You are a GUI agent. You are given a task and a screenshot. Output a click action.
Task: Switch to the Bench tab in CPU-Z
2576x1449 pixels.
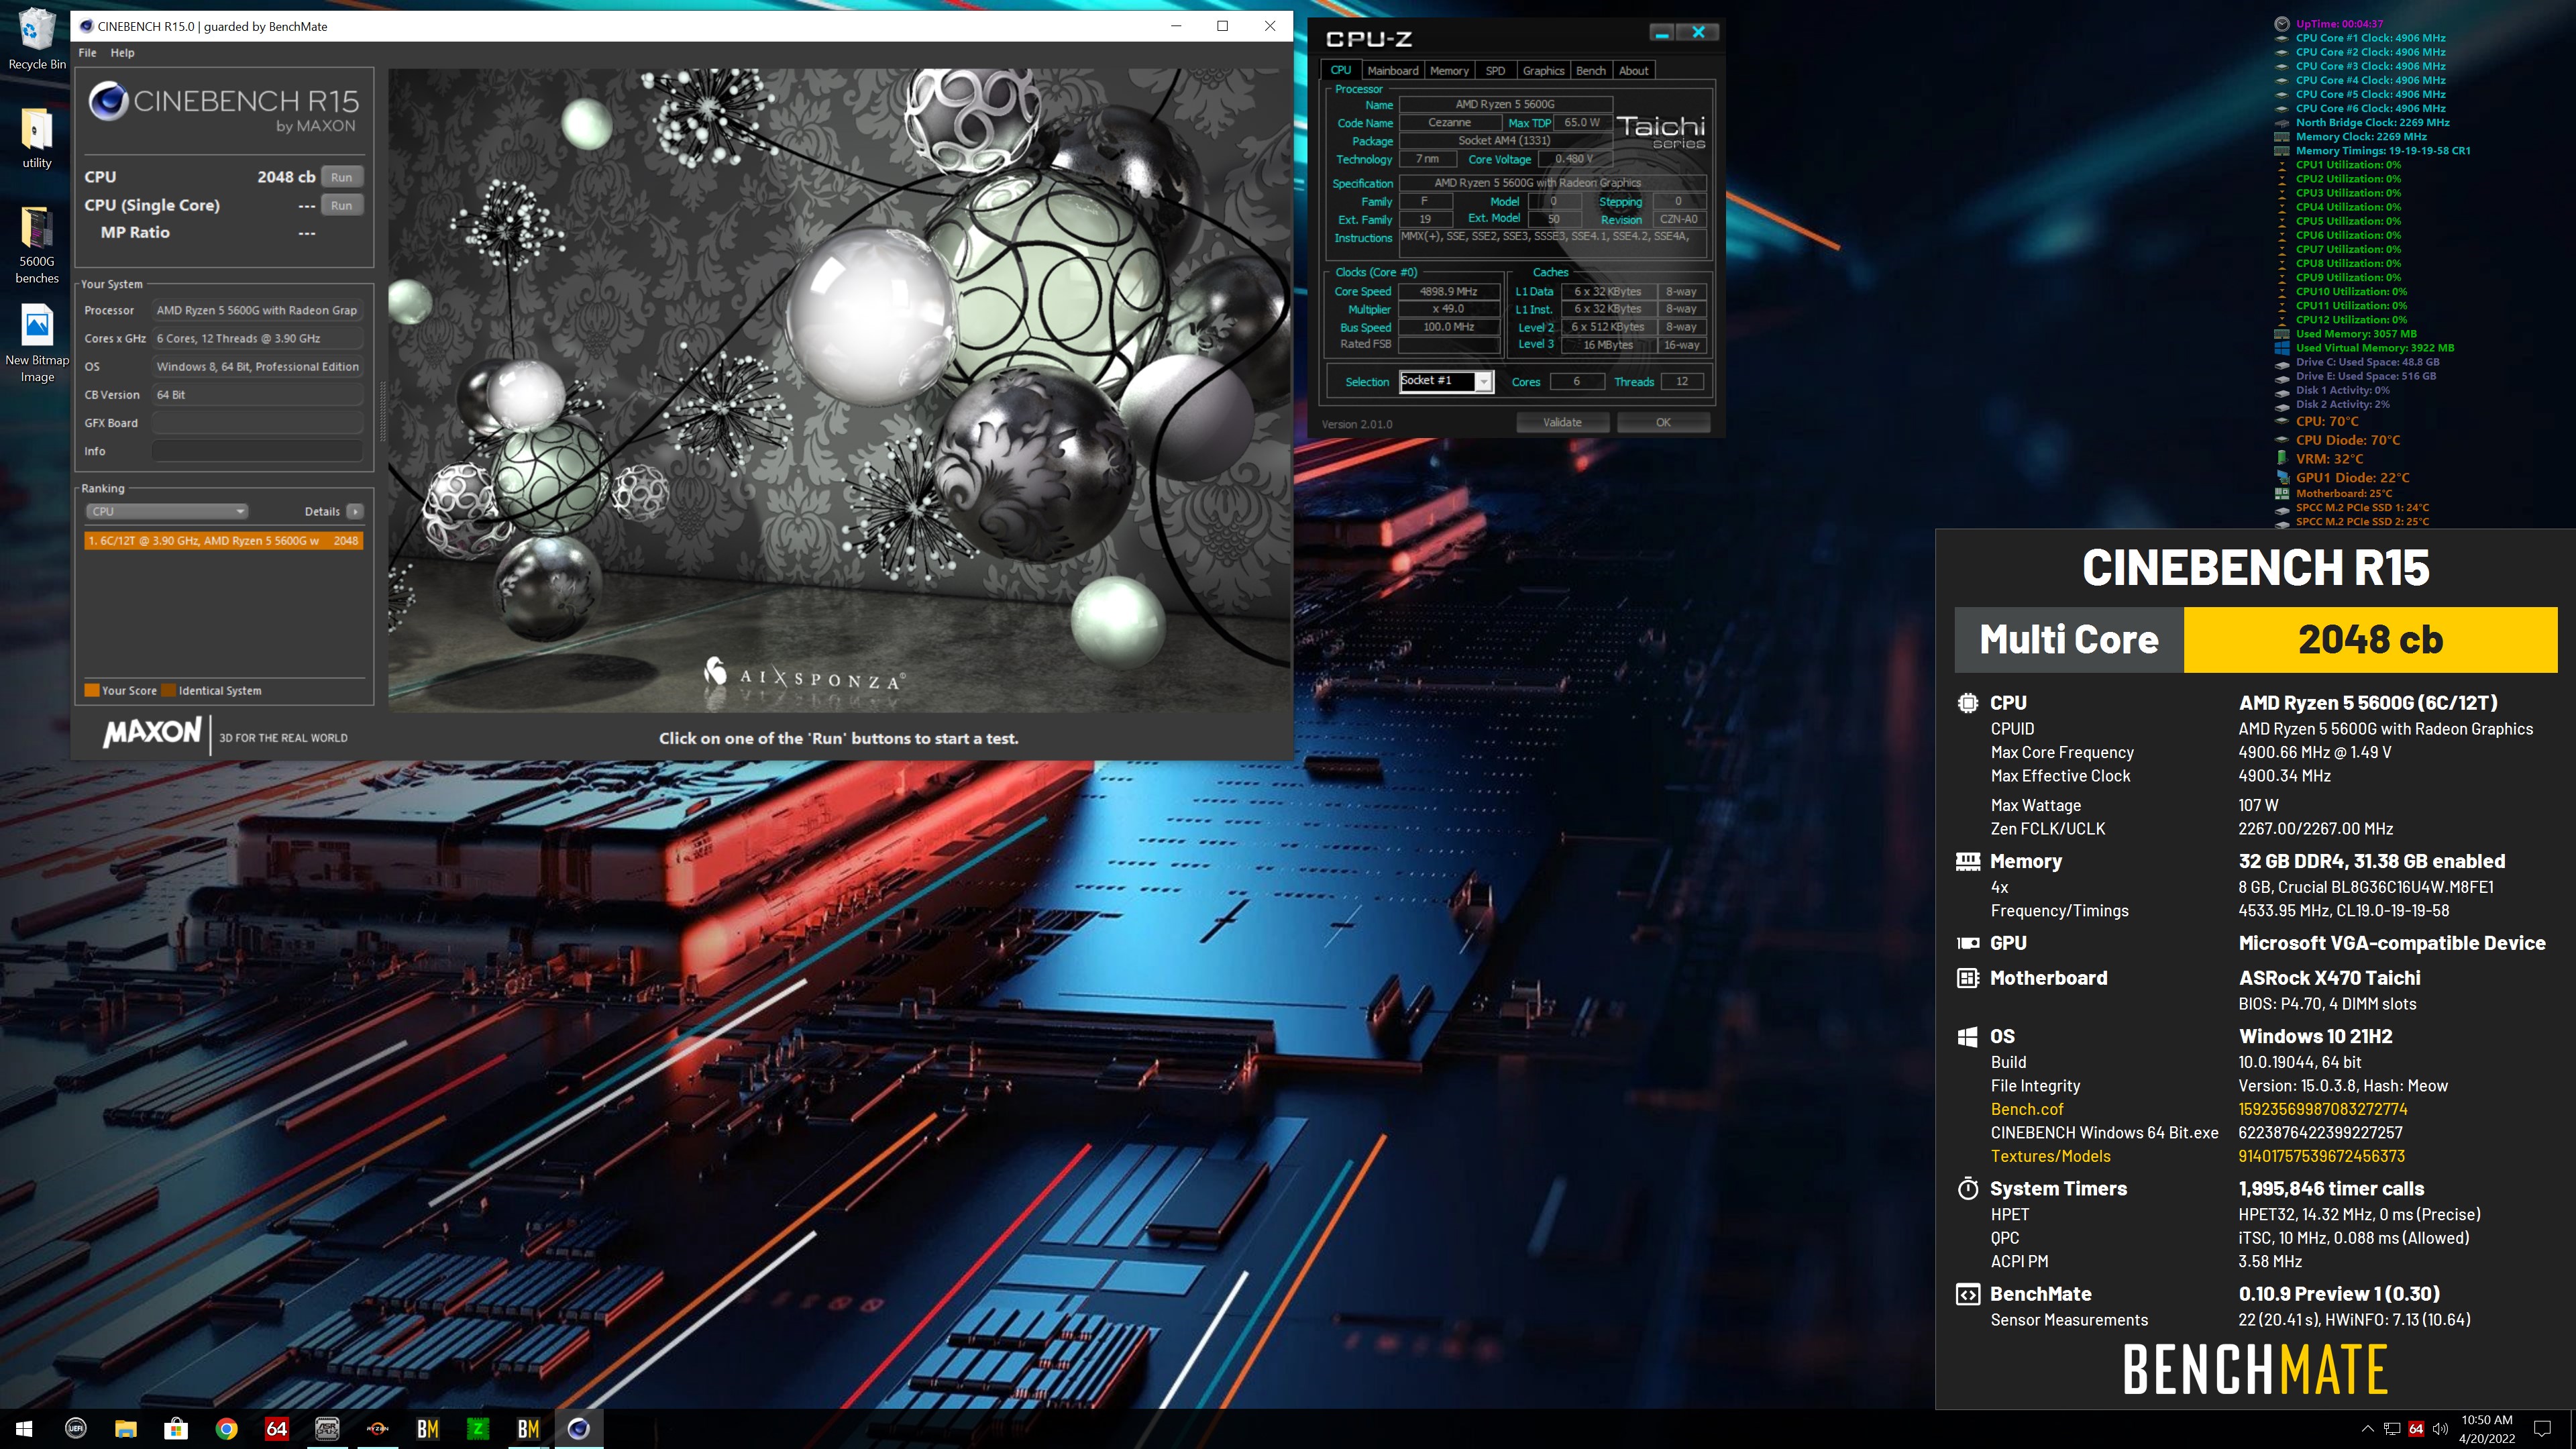point(1591,71)
